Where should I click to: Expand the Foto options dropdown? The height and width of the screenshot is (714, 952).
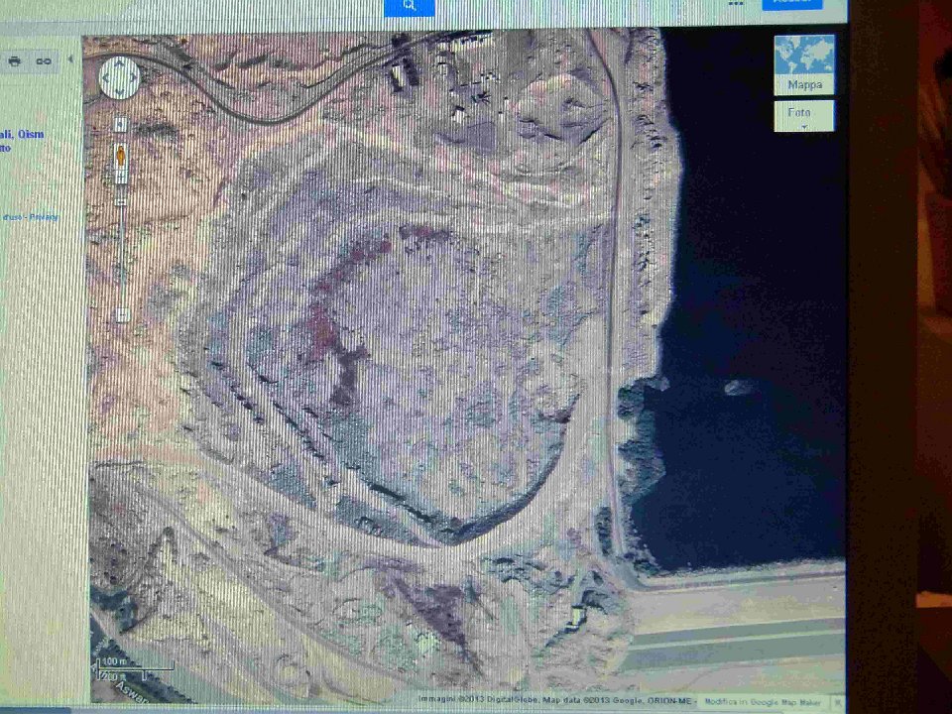click(804, 117)
